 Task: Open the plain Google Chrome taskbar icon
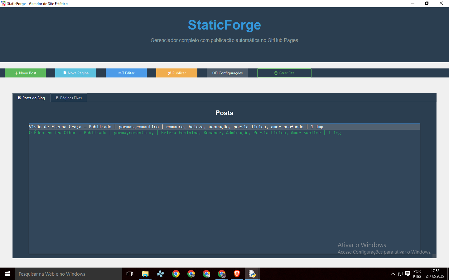point(176,274)
